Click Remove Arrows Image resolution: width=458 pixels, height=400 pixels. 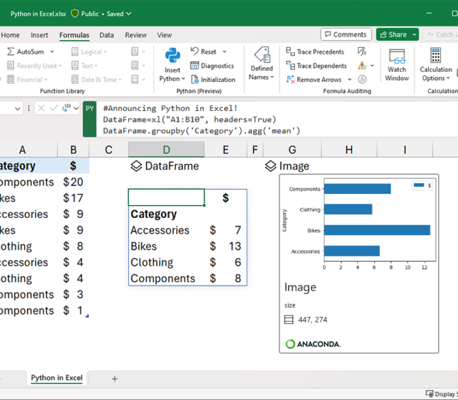(313, 79)
